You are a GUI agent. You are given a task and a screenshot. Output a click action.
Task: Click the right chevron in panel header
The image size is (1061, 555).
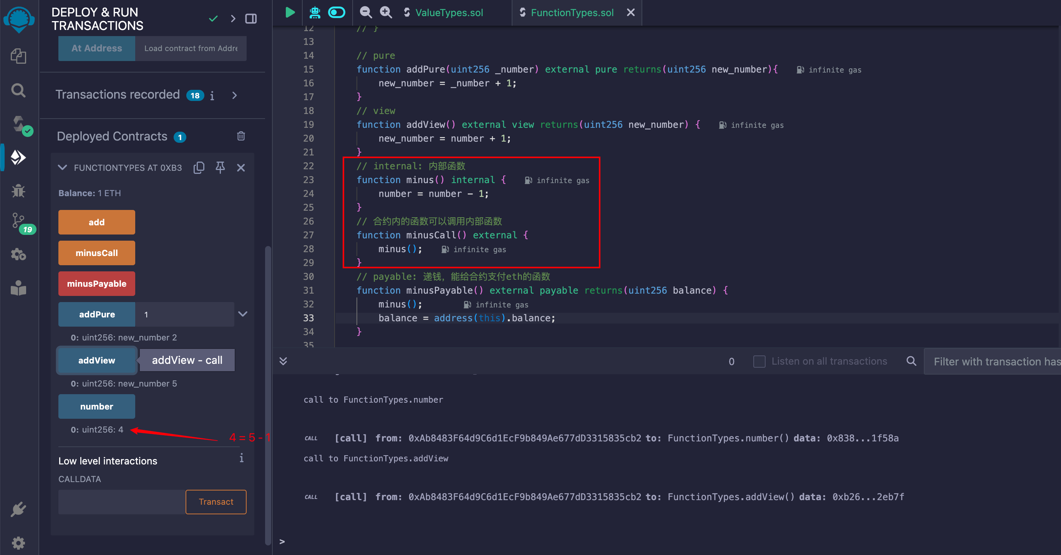coord(233,18)
